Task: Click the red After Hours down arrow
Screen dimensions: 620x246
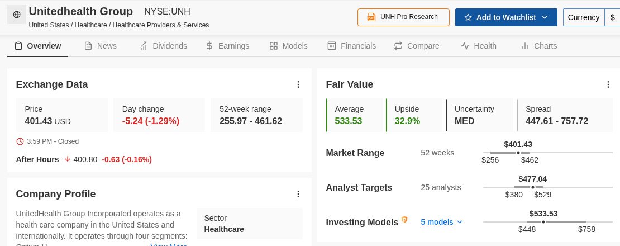Action: pyautogui.click(x=67, y=159)
